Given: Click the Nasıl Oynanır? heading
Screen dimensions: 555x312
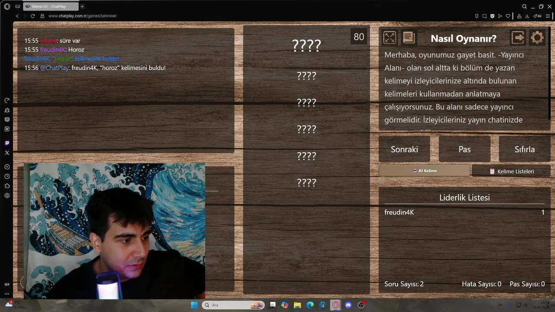Looking at the screenshot, I should tap(464, 38).
